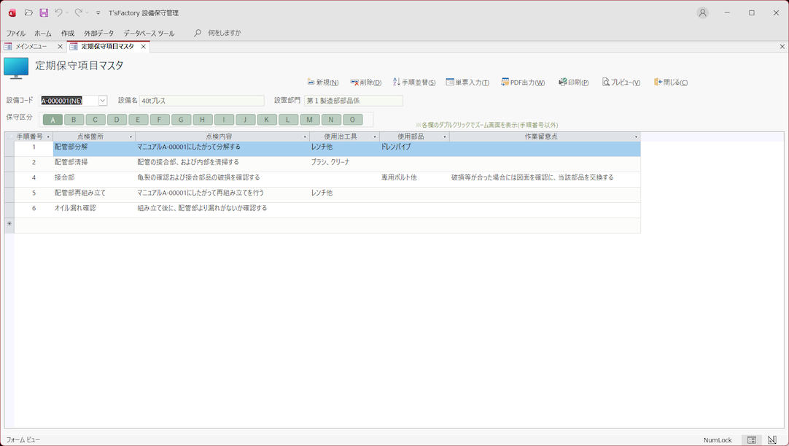
Task: Open the プレビュー(V) preview
Action: (x=621, y=82)
